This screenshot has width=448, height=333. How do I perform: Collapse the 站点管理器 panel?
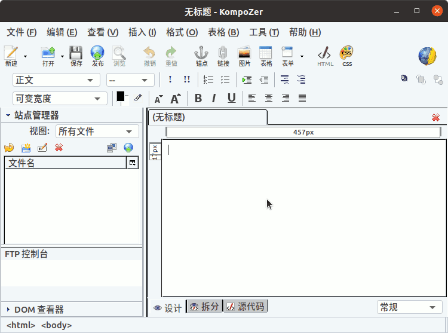point(8,115)
